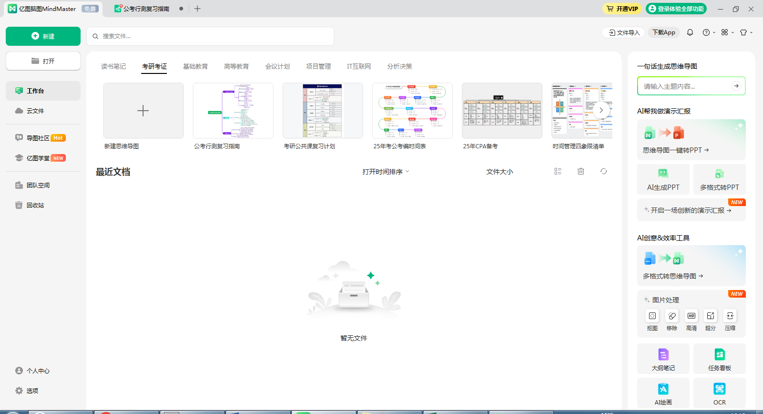Switch to the 基础教育 tab
The width and height of the screenshot is (763, 414).
196,66
